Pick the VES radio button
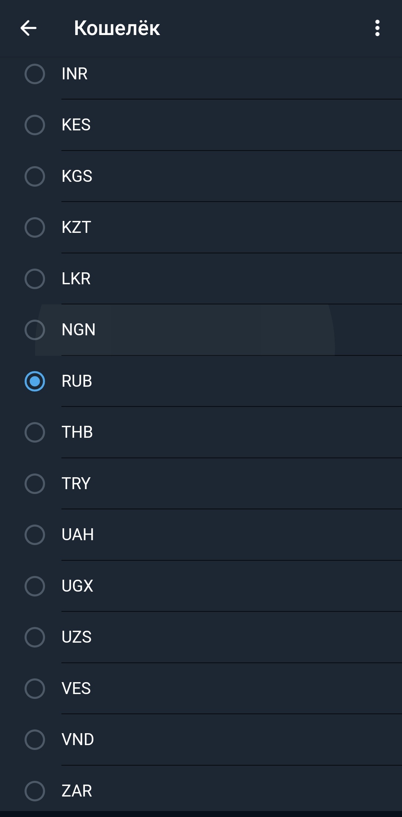Viewport: 402px width, 817px height. (x=35, y=688)
